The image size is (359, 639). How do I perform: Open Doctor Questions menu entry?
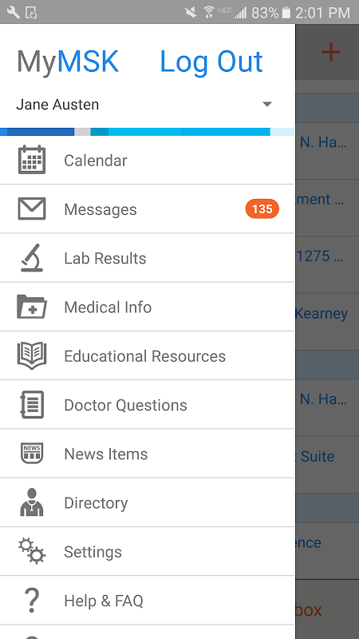tap(148, 404)
